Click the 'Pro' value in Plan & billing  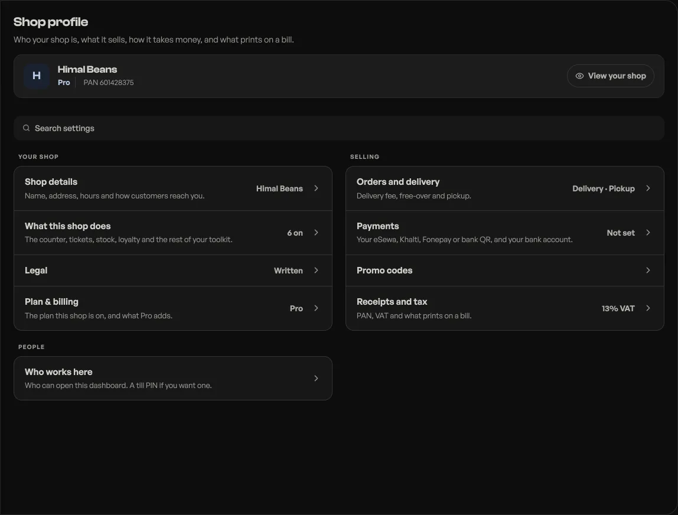296,308
